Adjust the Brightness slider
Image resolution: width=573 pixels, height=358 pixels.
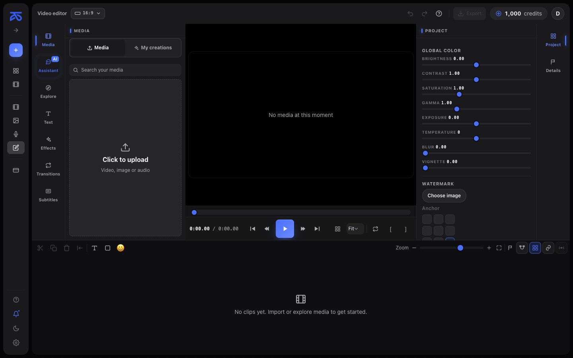476,65
